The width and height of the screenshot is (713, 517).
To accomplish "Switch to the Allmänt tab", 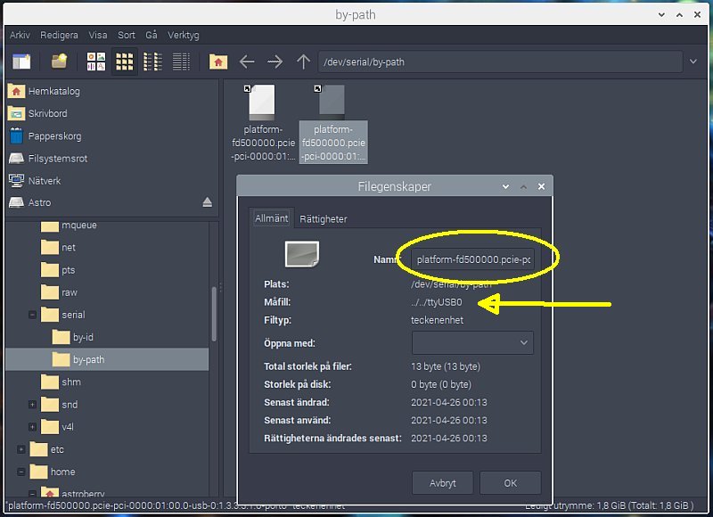I will [271, 218].
